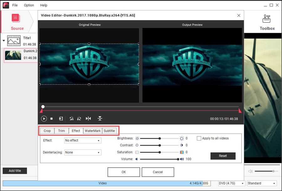282x191 pixels.
Task: Click the snapshot frame icon beside stop
Action: coord(61,119)
